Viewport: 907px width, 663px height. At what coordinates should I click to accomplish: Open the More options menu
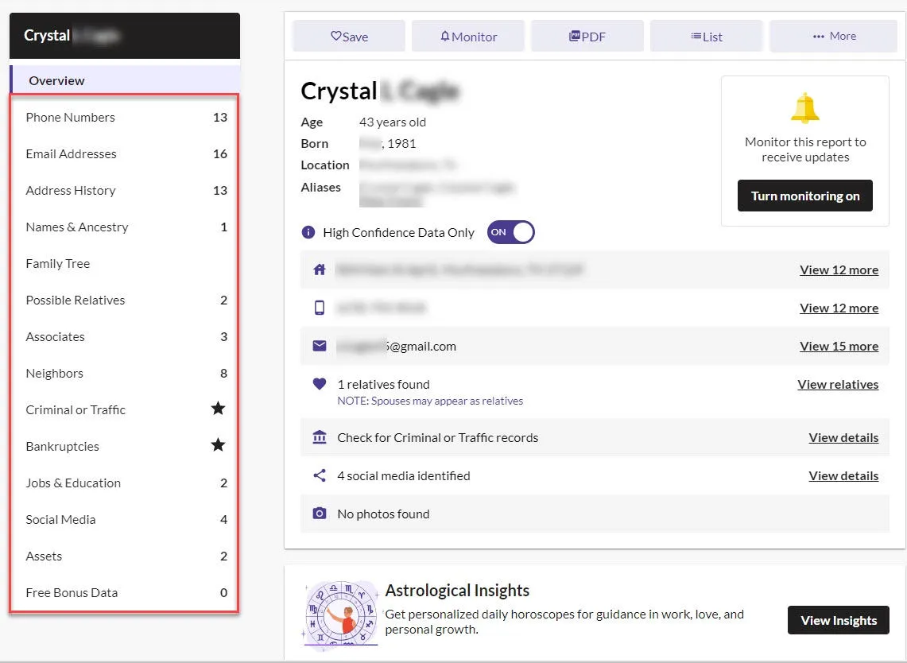click(833, 35)
